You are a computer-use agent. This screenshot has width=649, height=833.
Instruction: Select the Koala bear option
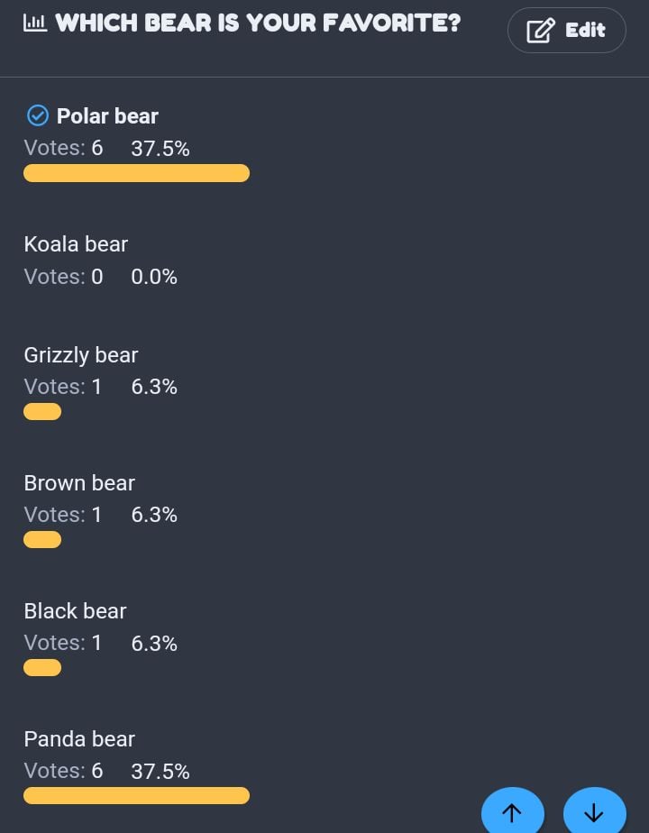[76, 244]
